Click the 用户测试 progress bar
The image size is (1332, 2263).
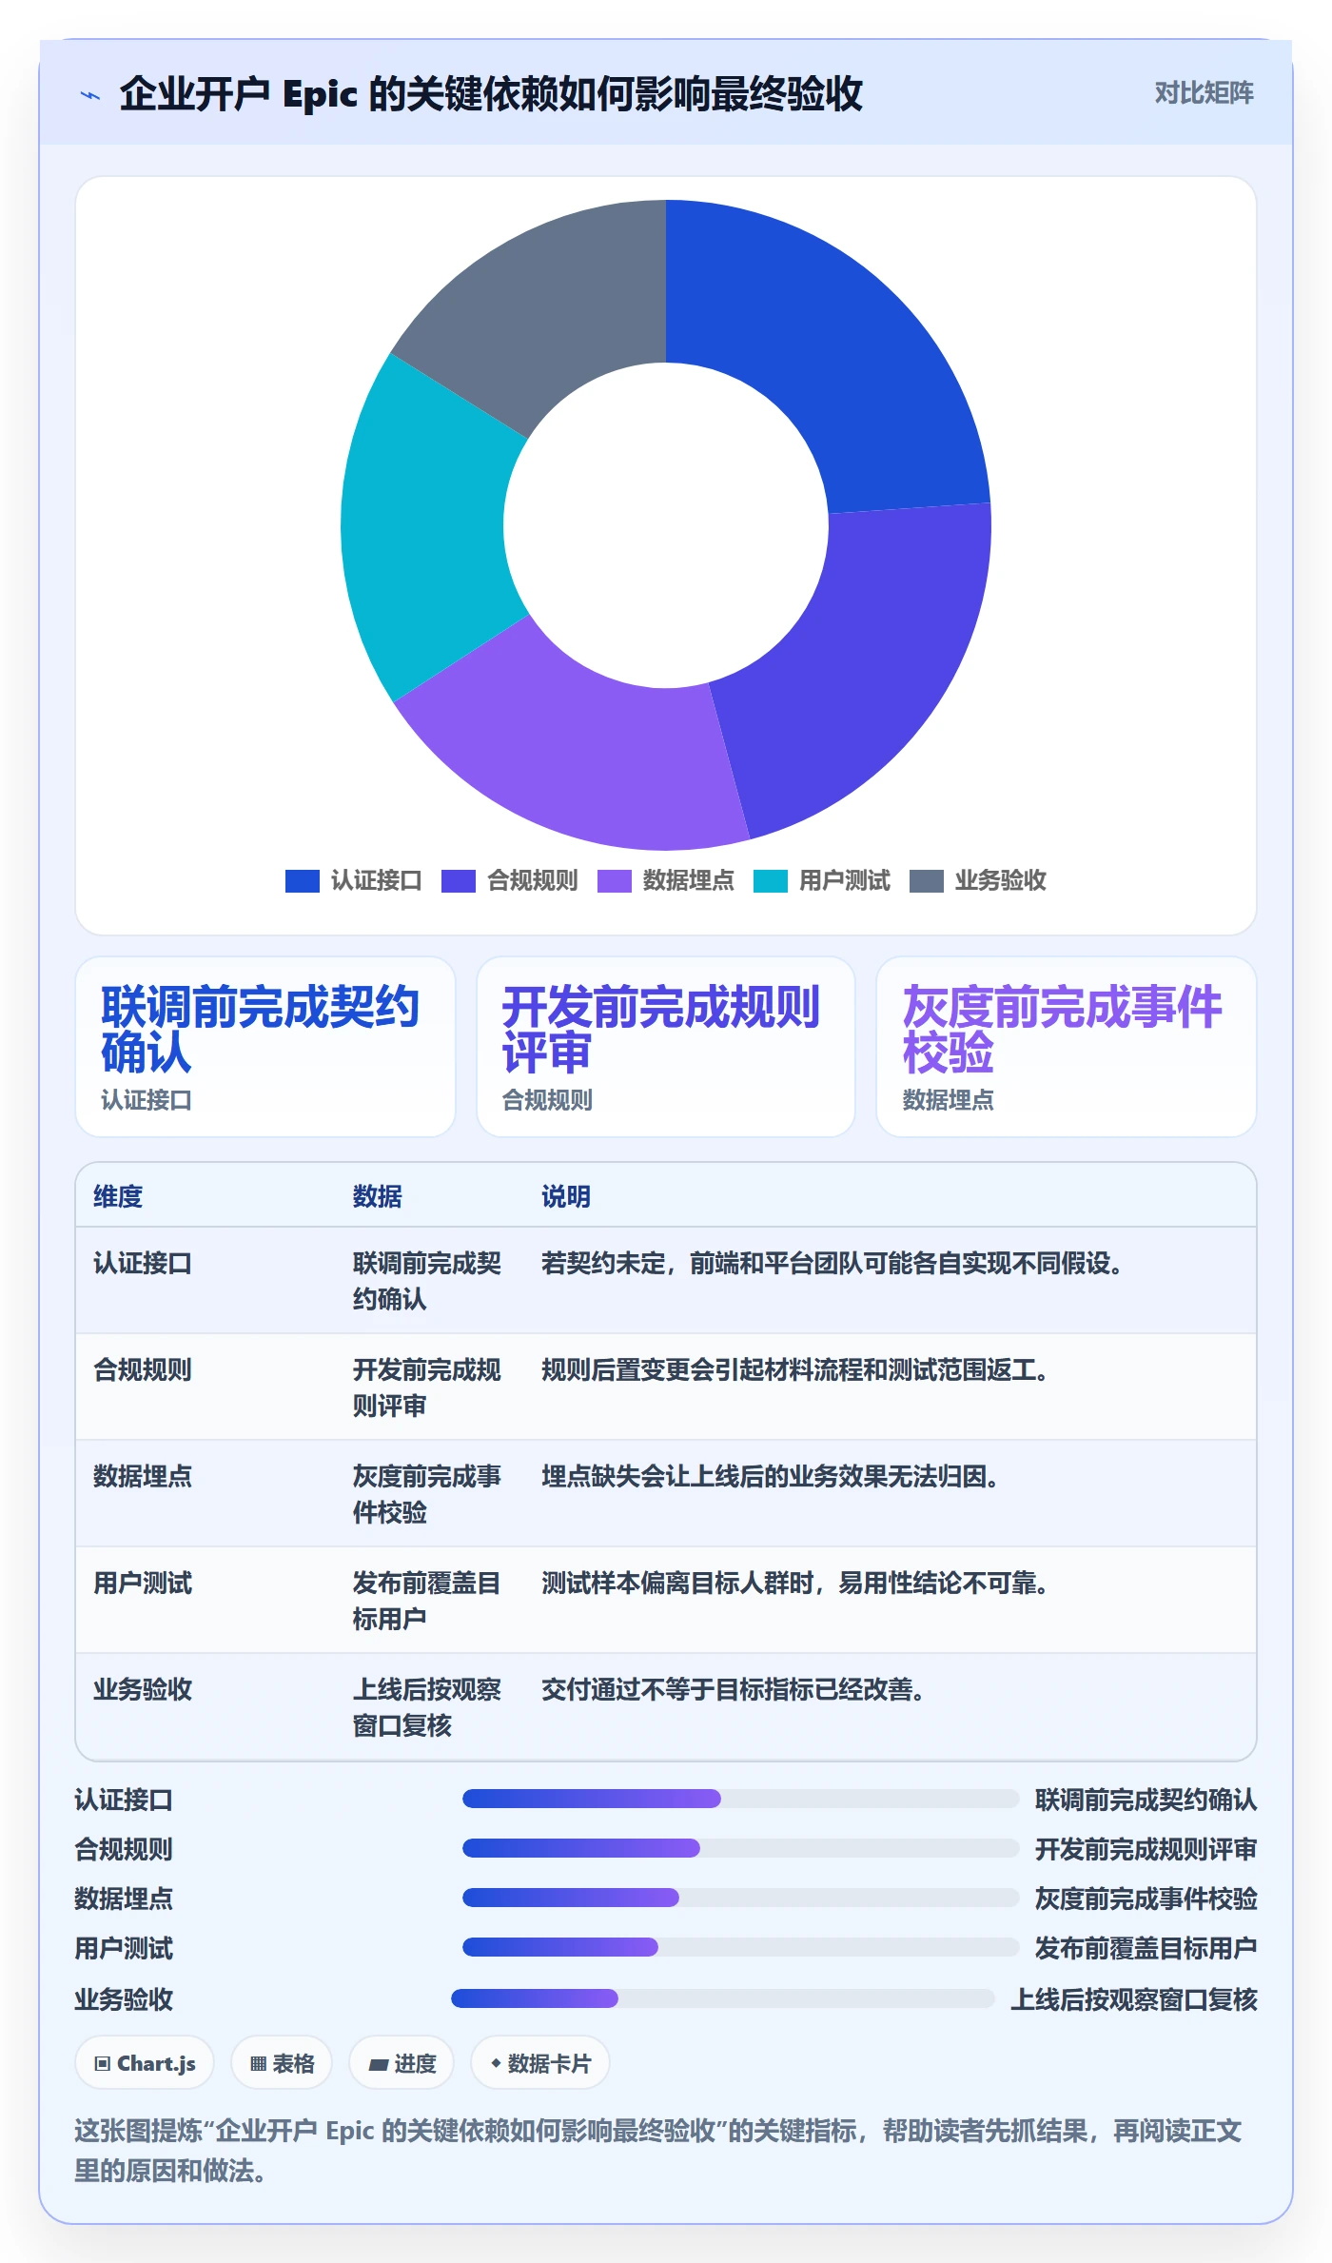tap(740, 1947)
